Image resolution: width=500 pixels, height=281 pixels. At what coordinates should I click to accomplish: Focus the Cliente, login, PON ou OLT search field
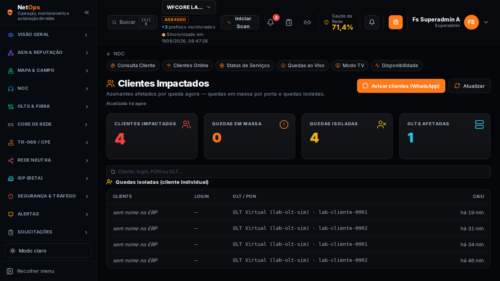pos(298,172)
